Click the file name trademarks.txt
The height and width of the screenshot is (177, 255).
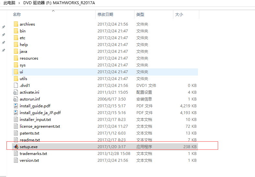[x=33, y=154]
